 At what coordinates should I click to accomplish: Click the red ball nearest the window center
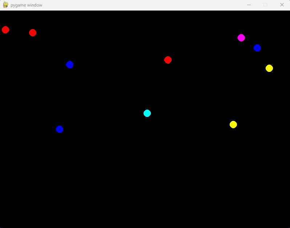[168, 60]
